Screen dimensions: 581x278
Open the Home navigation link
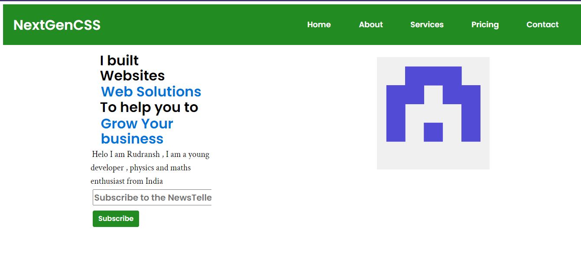click(x=319, y=25)
